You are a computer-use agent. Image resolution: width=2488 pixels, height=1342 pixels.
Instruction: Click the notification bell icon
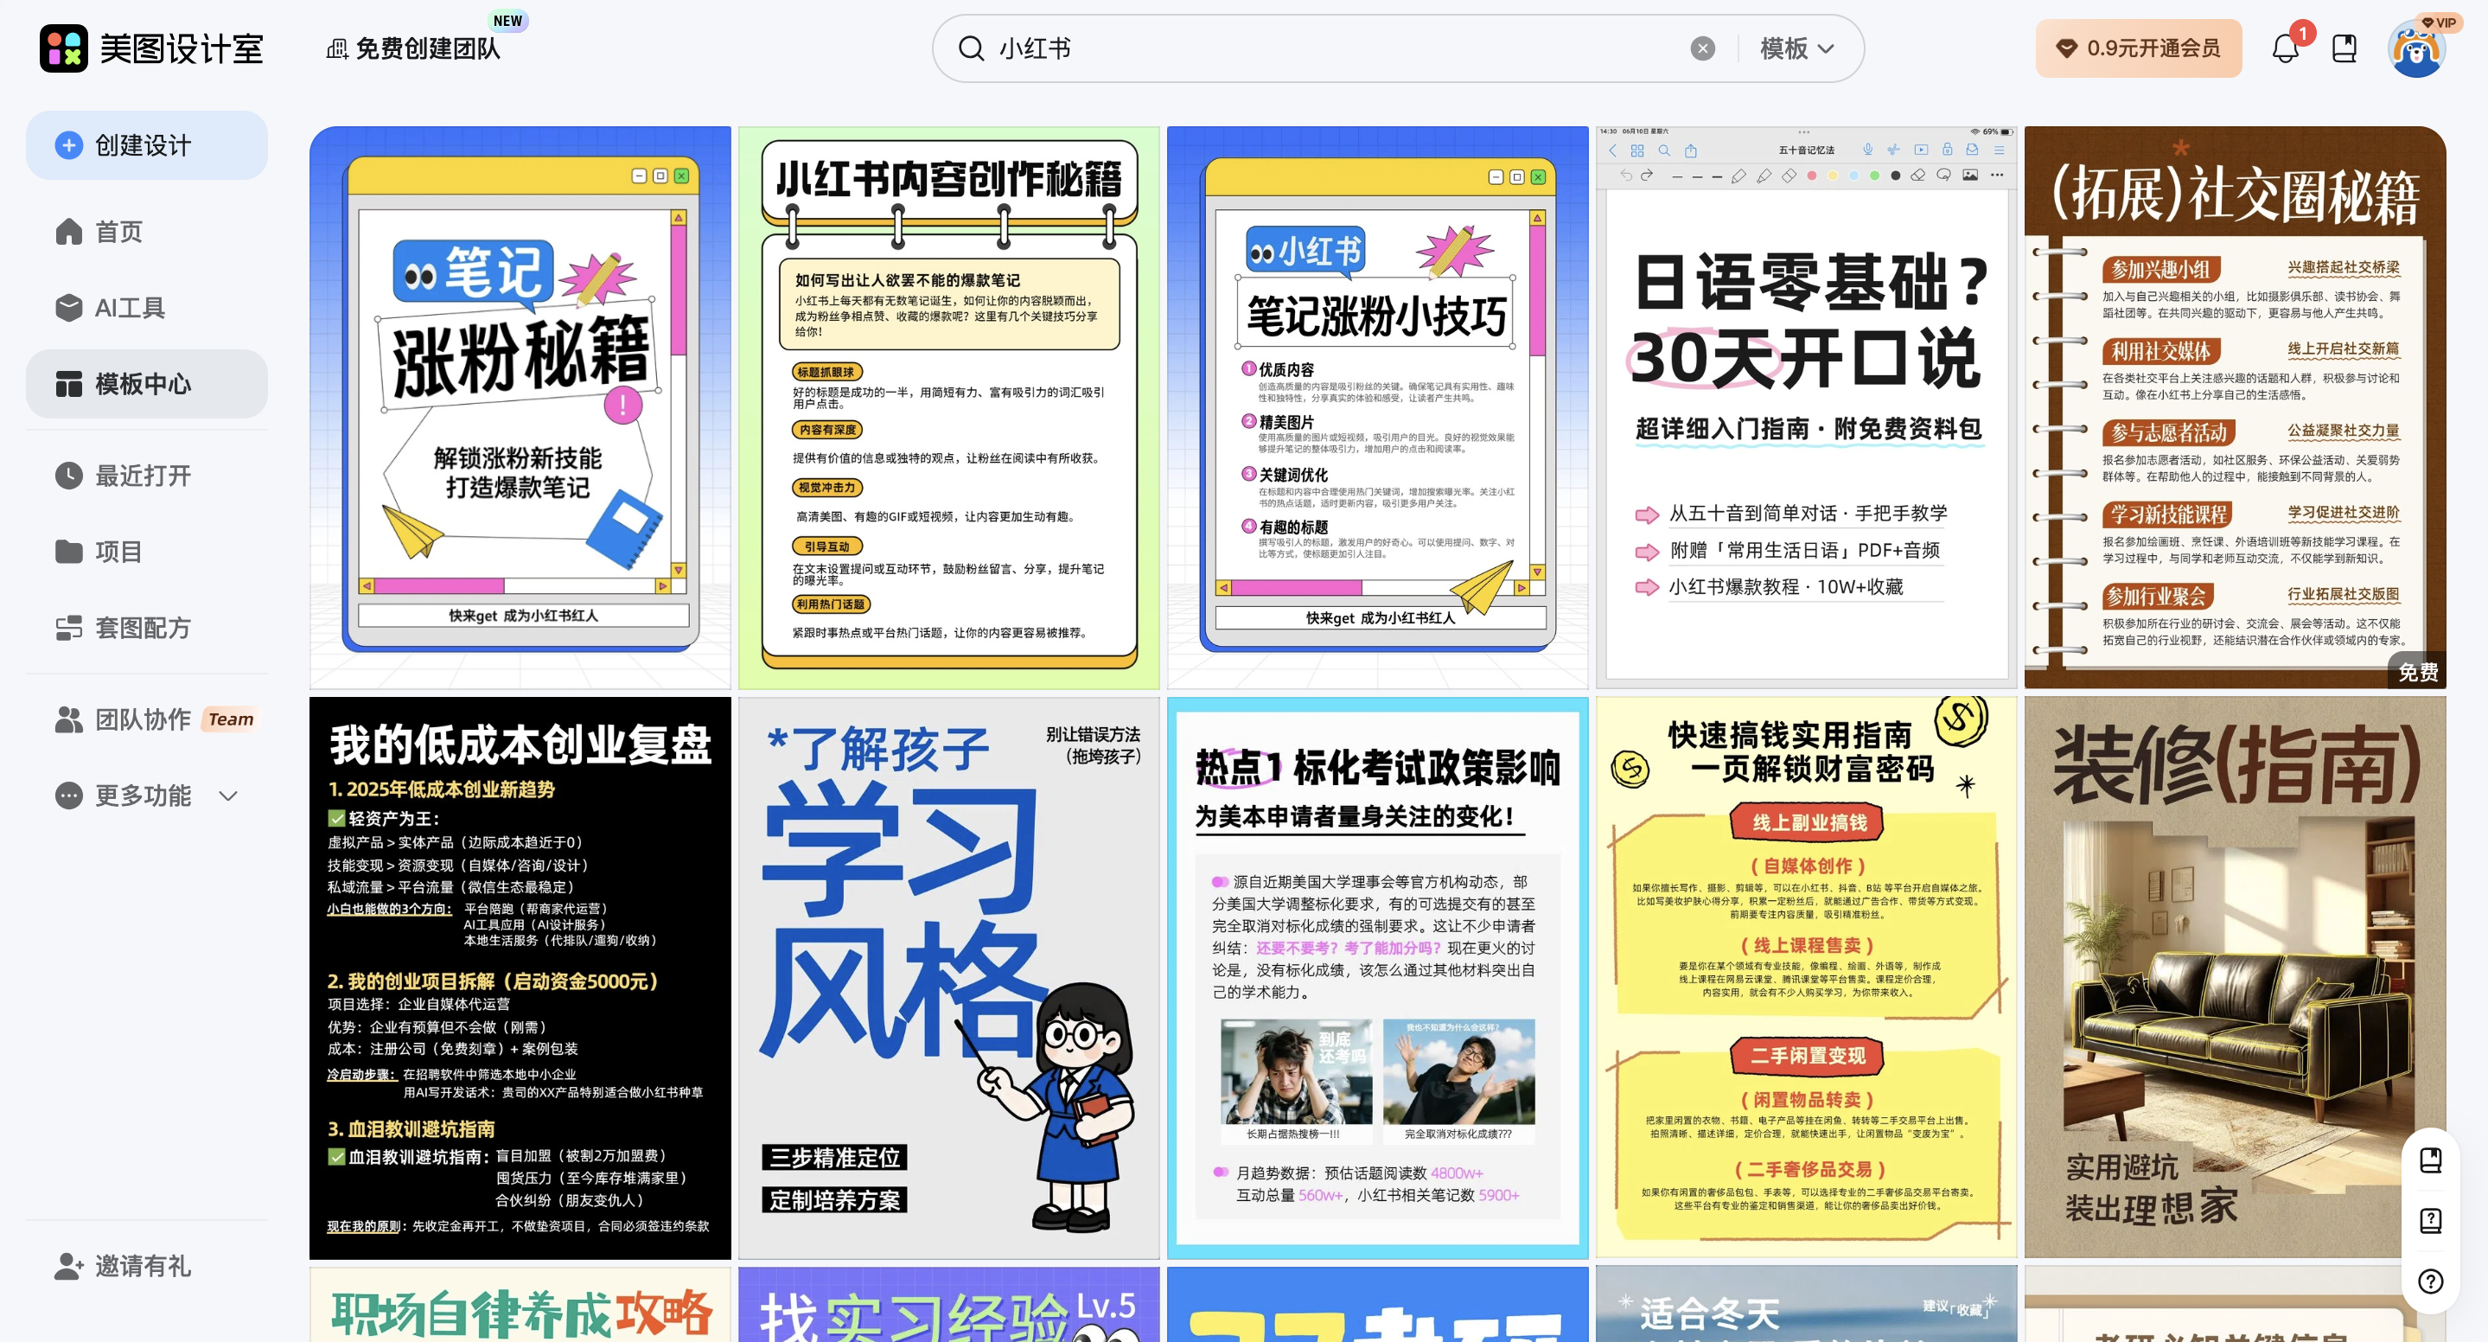pyautogui.click(x=2285, y=48)
